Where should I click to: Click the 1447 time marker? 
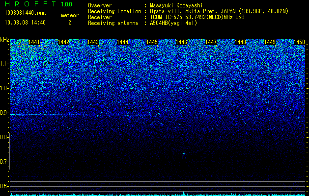coord(211,42)
